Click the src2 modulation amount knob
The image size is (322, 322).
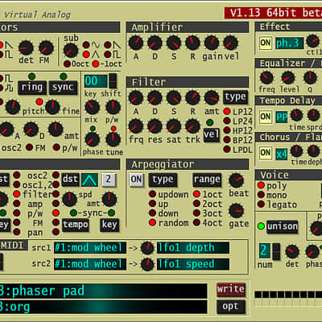pos(147,265)
